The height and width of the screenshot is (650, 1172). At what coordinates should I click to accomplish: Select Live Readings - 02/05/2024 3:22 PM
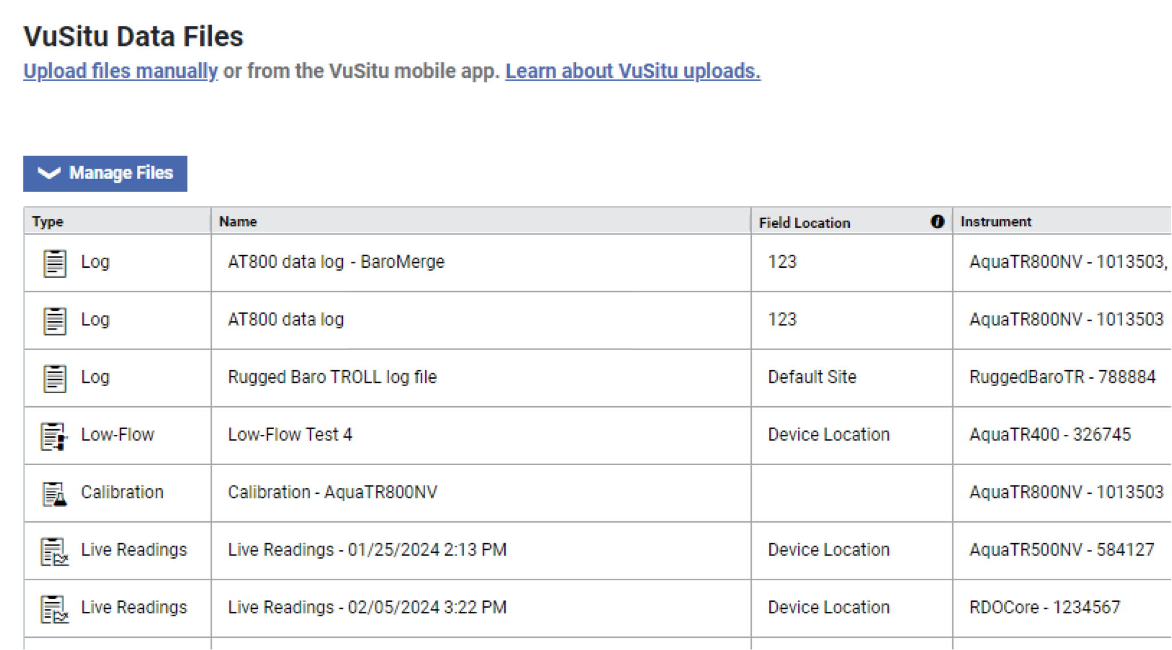click(367, 607)
